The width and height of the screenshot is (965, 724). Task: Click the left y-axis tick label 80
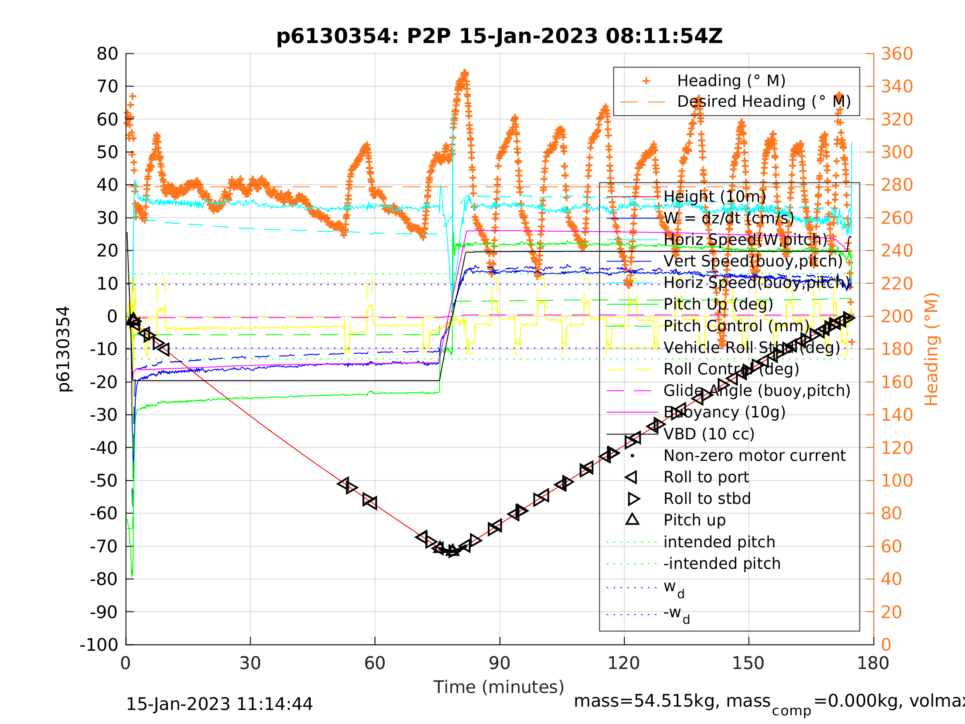[x=107, y=54]
